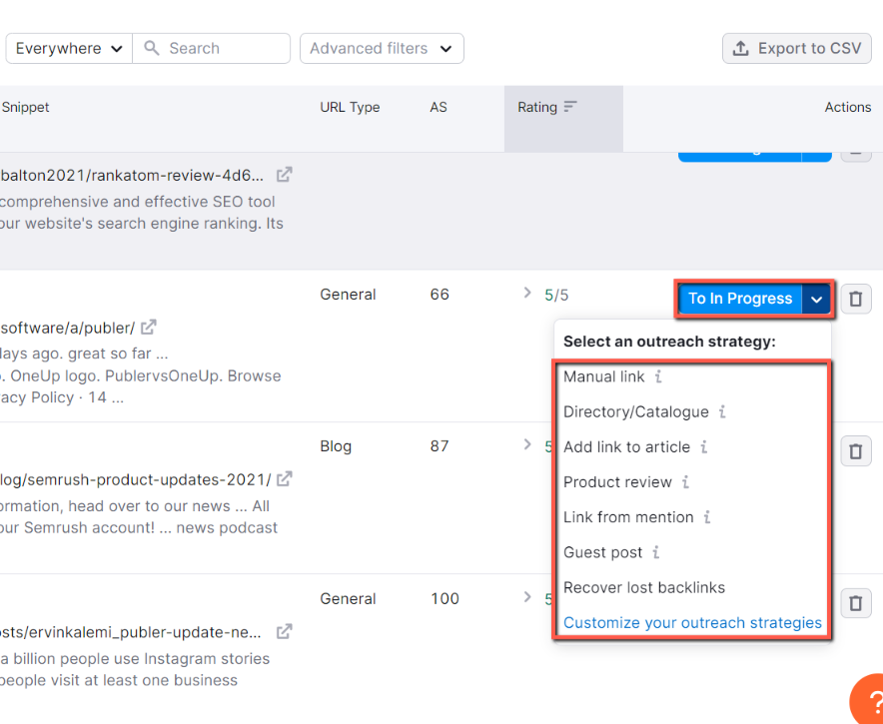This screenshot has width=883, height=724.
Task: Click the trash icon beside To In Progress
Action: click(x=856, y=298)
